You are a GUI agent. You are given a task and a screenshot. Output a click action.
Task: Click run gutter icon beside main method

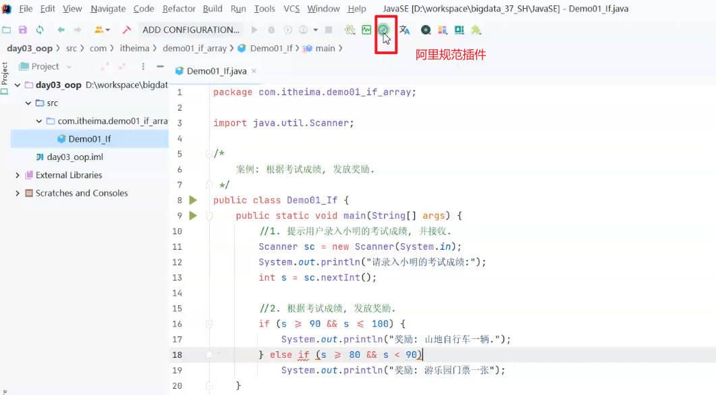[193, 215]
